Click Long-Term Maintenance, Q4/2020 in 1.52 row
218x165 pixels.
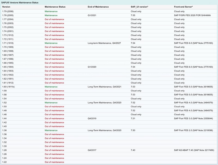click(104, 102)
